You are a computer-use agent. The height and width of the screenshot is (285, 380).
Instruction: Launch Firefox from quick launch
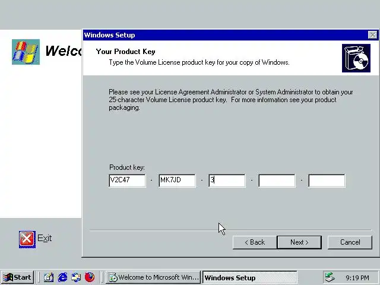tap(90, 277)
